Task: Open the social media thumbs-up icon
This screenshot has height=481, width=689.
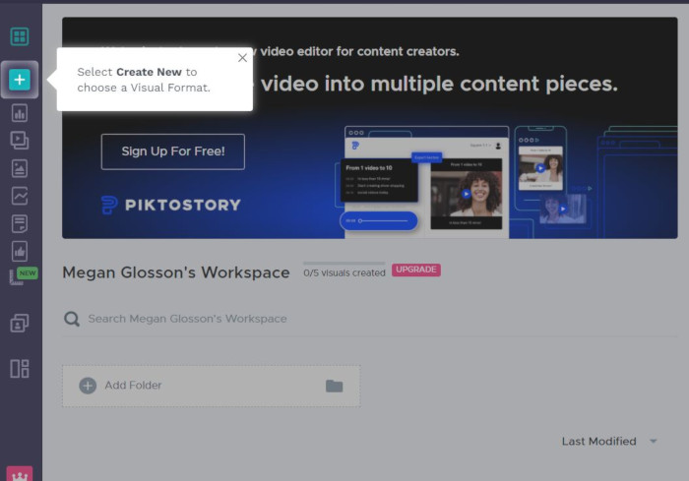Action: 20,251
